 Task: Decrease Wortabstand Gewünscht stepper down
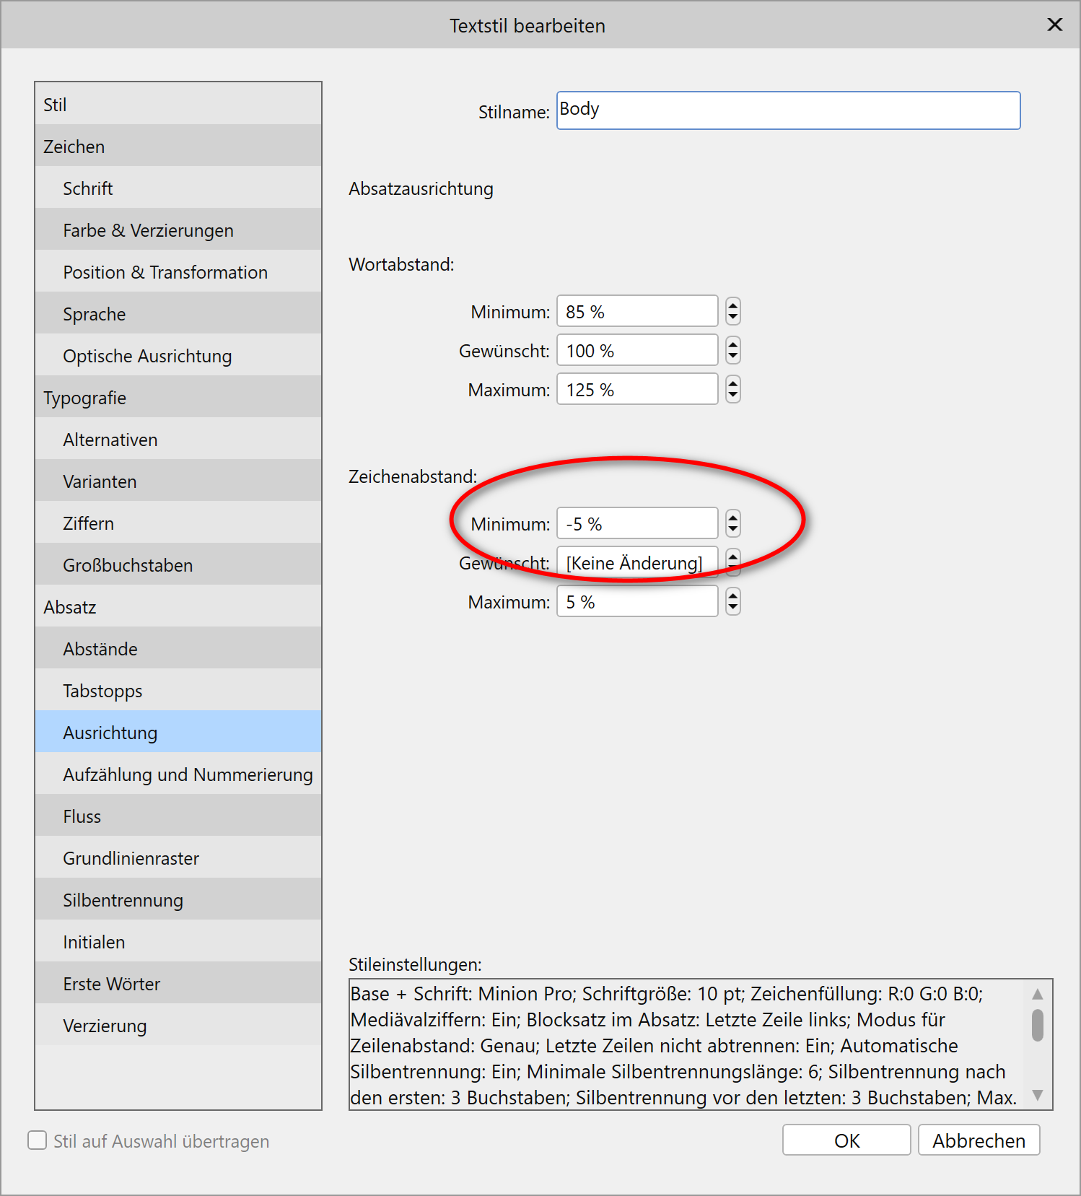click(x=733, y=357)
